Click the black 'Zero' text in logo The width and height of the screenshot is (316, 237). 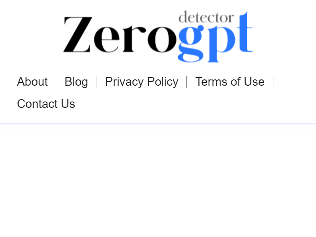[x=120, y=35]
